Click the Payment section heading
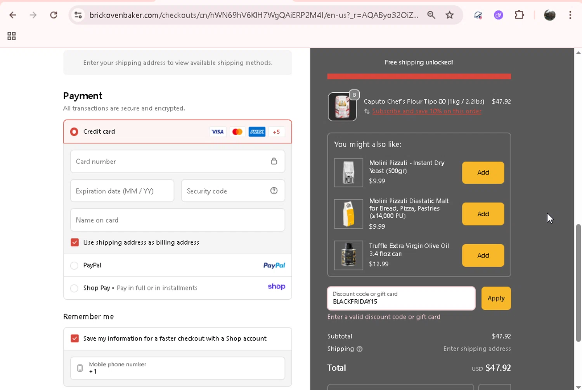Screen dimensions: 582x390 pyautogui.click(x=83, y=96)
